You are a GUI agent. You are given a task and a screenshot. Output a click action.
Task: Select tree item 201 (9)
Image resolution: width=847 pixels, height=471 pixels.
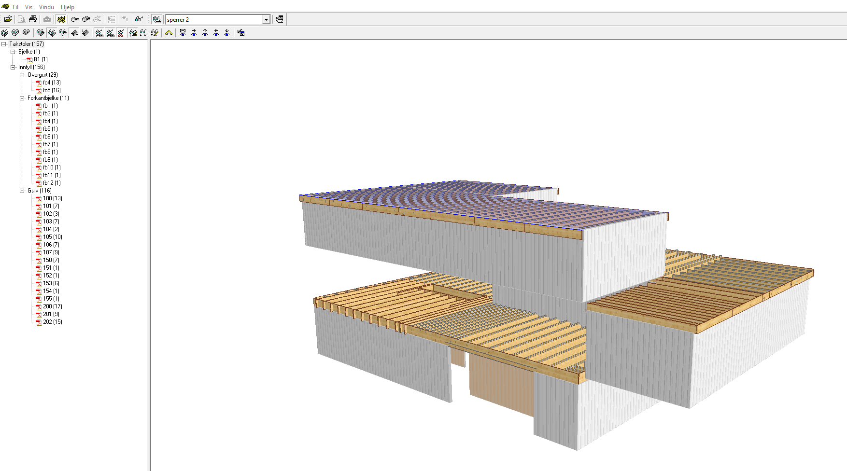coord(51,314)
